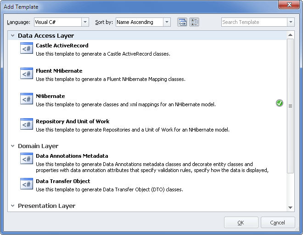Collapse the Presentation Layer group
Viewport: 303px width, 235px height.
pyautogui.click(x=12, y=206)
